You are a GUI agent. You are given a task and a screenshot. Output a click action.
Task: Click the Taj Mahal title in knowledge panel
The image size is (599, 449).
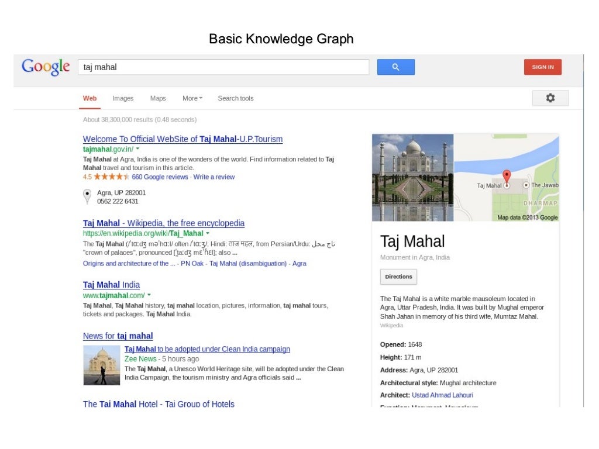pos(412,241)
